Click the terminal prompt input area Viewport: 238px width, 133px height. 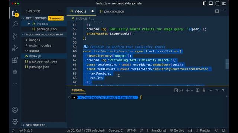pyautogui.click(x=141, y=98)
